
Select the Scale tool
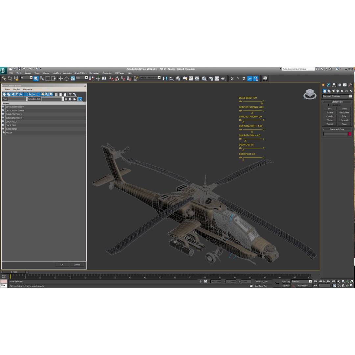coord(72,79)
